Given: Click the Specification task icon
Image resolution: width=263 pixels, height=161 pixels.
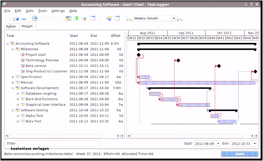Looking at the screenshot, I should (x=18, y=77).
